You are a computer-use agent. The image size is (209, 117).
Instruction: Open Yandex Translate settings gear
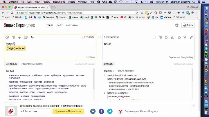pos(177,25)
